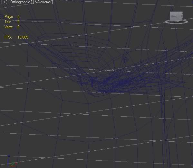The image size is (193, 168).
Task: Click the front arc of the ViewCube compass
Action: point(176,23)
